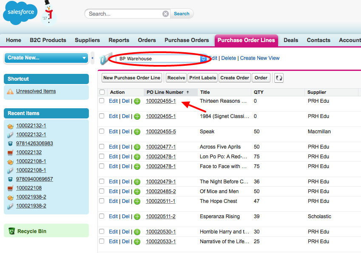Viewport: 361px width, 253px height.
Task: Click green plus icon for Narrative of the Life row
Action: coord(137,242)
